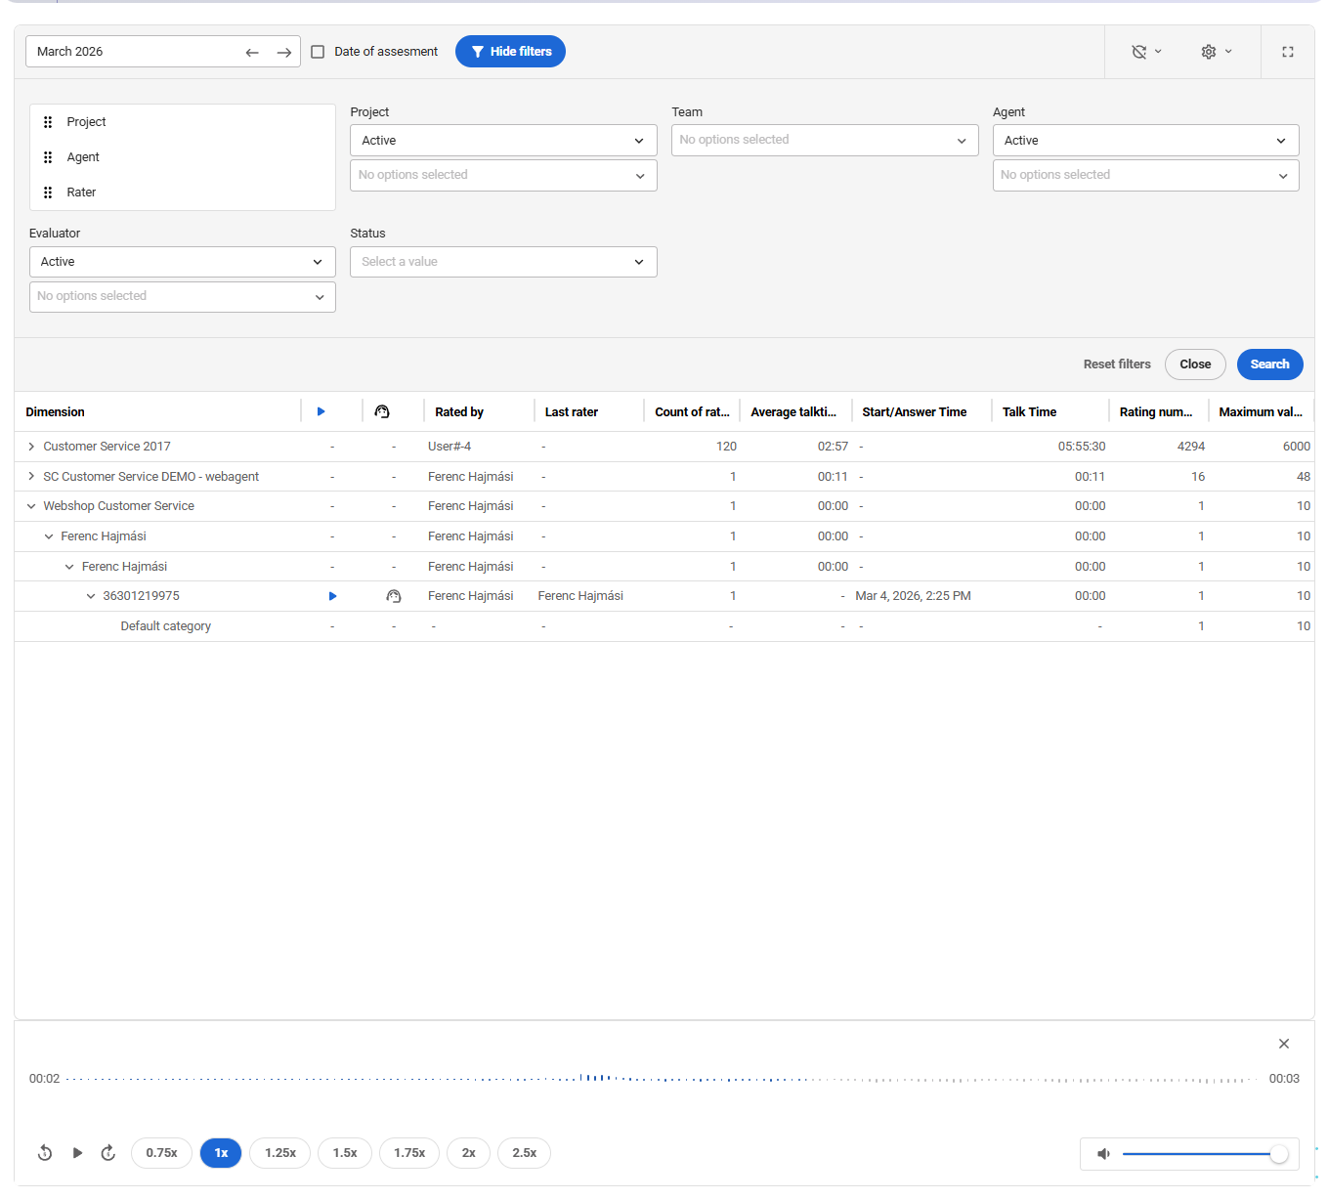1328x1199 pixels.
Task: Rewind the audio player backward
Action: [45, 1153]
